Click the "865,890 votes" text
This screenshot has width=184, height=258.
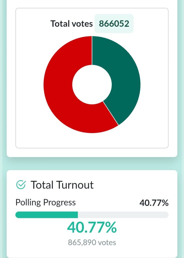tap(92, 243)
